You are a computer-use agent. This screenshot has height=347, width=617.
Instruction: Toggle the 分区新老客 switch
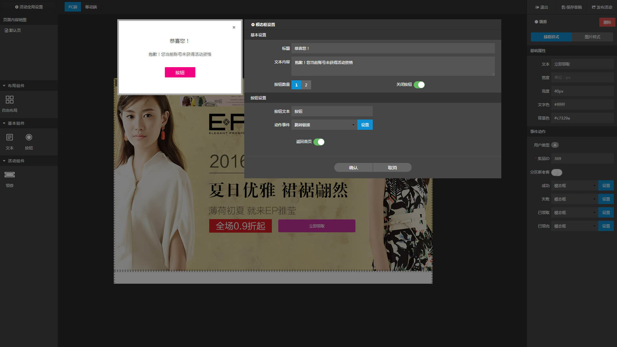(x=557, y=172)
